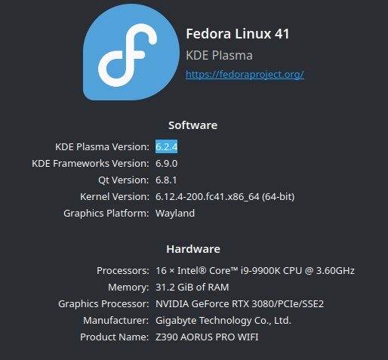Select the highlighted 6.2.4 Plasma version
The width and height of the screenshot is (388, 360).
coord(166,146)
